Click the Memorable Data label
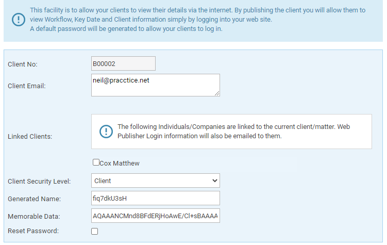The width and height of the screenshot is (387, 245). click(34, 216)
